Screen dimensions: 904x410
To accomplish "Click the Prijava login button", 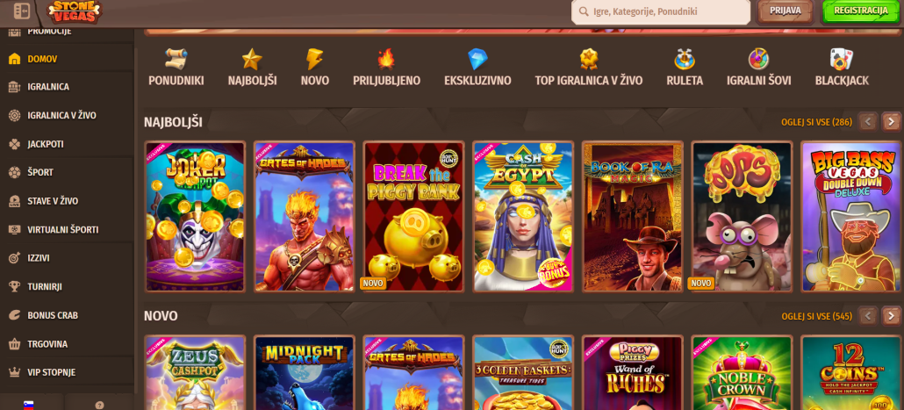I will pos(785,11).
